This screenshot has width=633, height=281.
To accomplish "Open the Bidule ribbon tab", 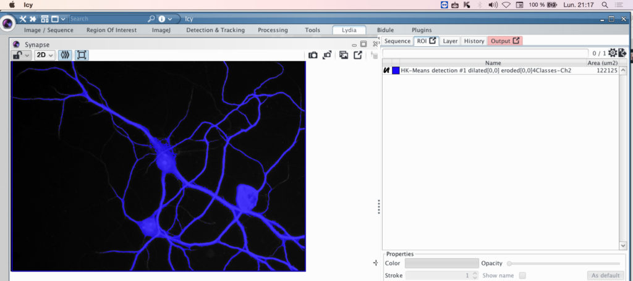I will tap(385, 30).
